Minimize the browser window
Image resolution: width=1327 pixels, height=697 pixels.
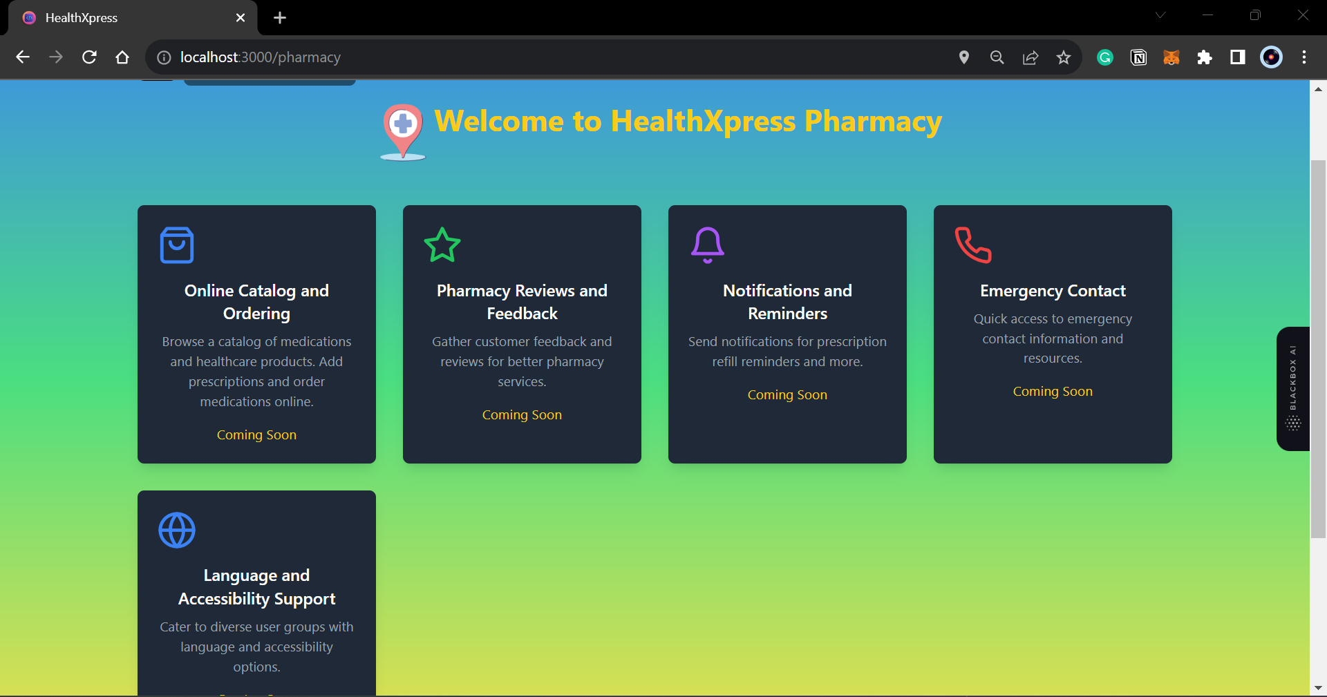1207,15
